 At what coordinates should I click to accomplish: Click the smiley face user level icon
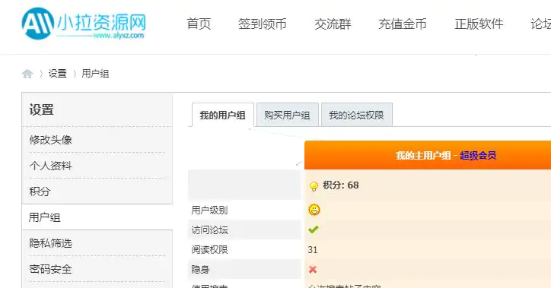pyautogui.click(x=314, y=210)
